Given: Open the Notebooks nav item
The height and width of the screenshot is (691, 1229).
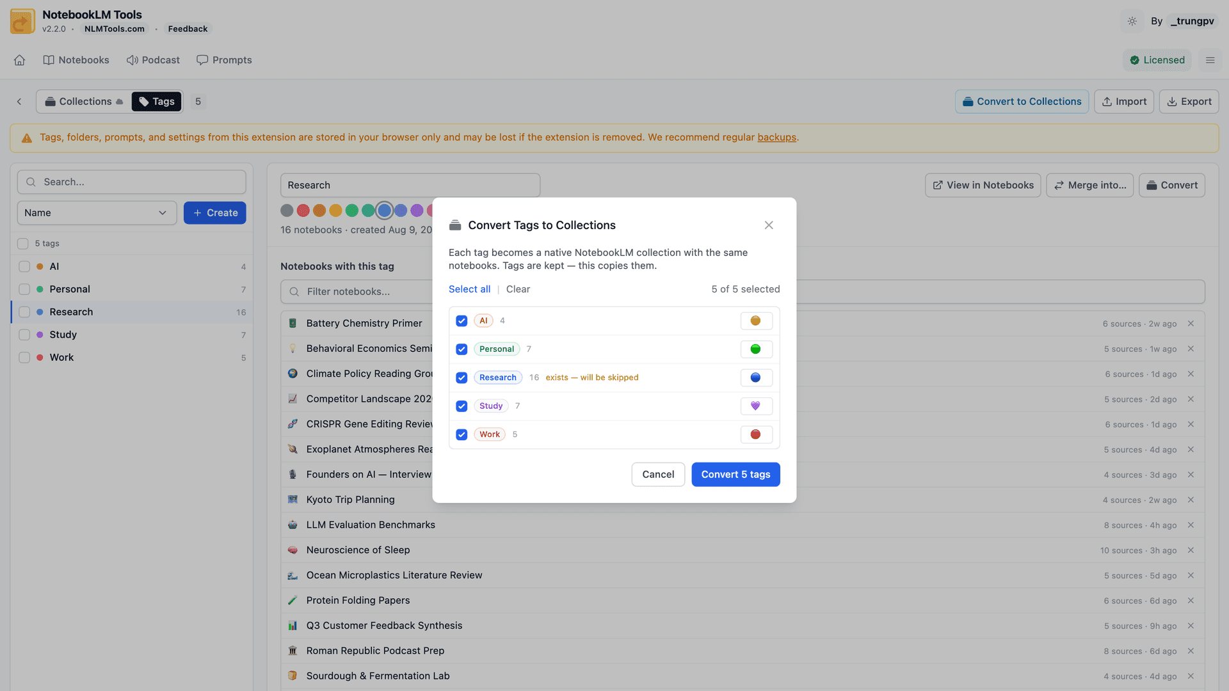Looking at the screenshot, I should [x=76, y=60].
